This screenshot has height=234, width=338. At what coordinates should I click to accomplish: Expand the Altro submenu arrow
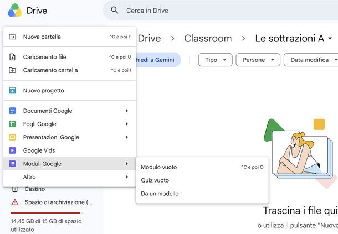[x=127, y=177]
